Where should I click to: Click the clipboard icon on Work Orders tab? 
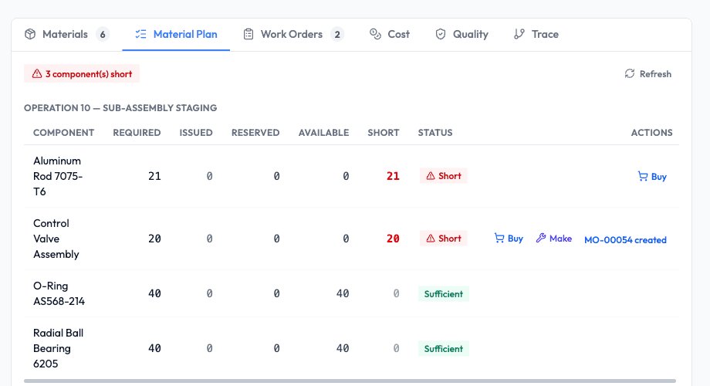tap(248, 34)
